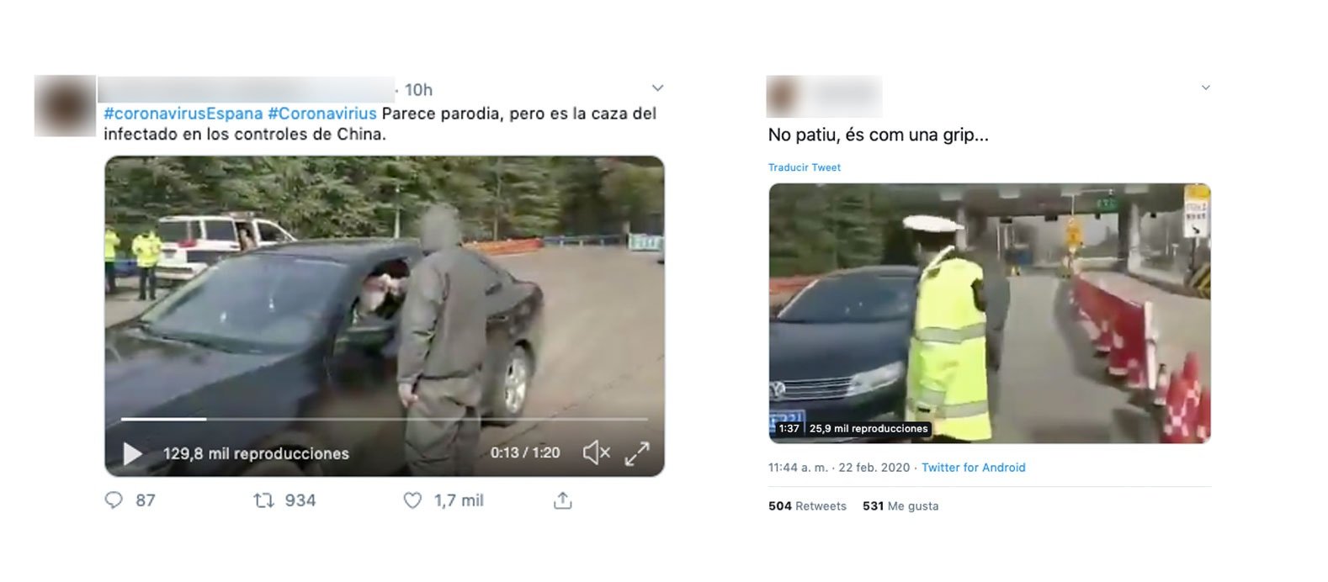Open replies on the 87-comment tweet
1328x582 pixels.
(114, 500)
